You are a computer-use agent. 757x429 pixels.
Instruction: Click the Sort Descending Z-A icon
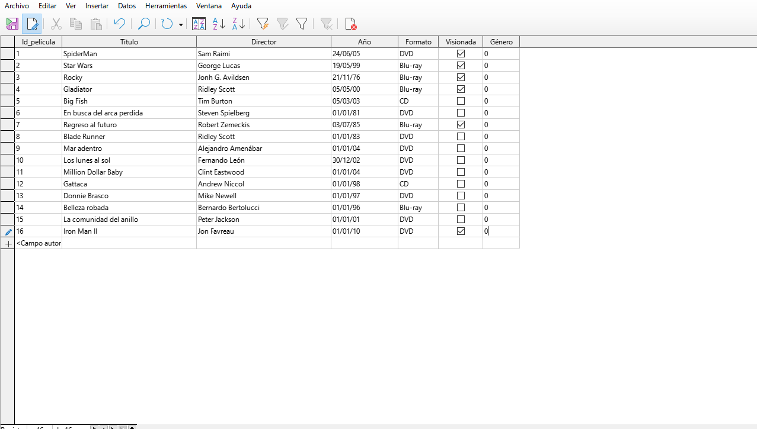pyautogui.click(x=238, y=24)
